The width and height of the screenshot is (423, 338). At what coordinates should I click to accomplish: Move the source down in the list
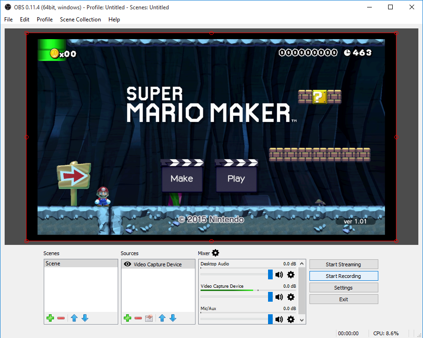173,318
